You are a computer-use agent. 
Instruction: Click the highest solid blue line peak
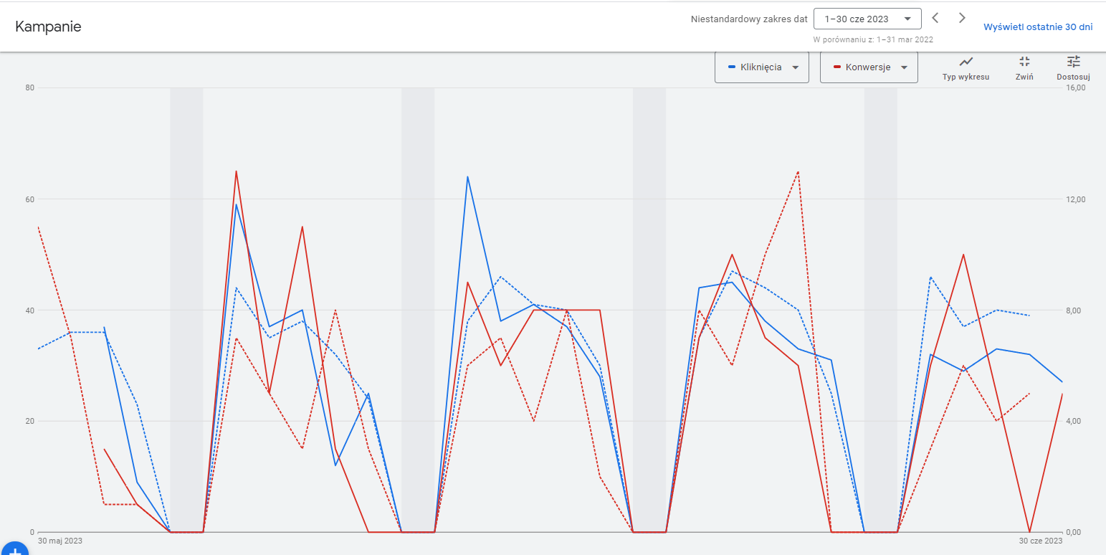(x=467, y=176)
